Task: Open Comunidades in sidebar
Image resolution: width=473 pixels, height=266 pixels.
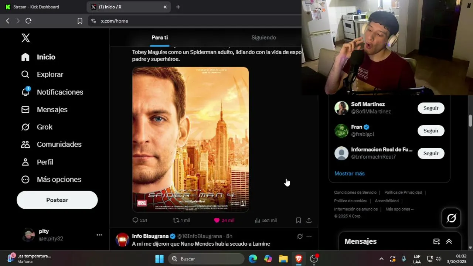Action: [x=51, y=144]
